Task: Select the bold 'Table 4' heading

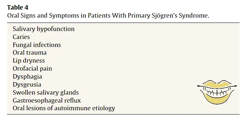Action: click(18, 7)
